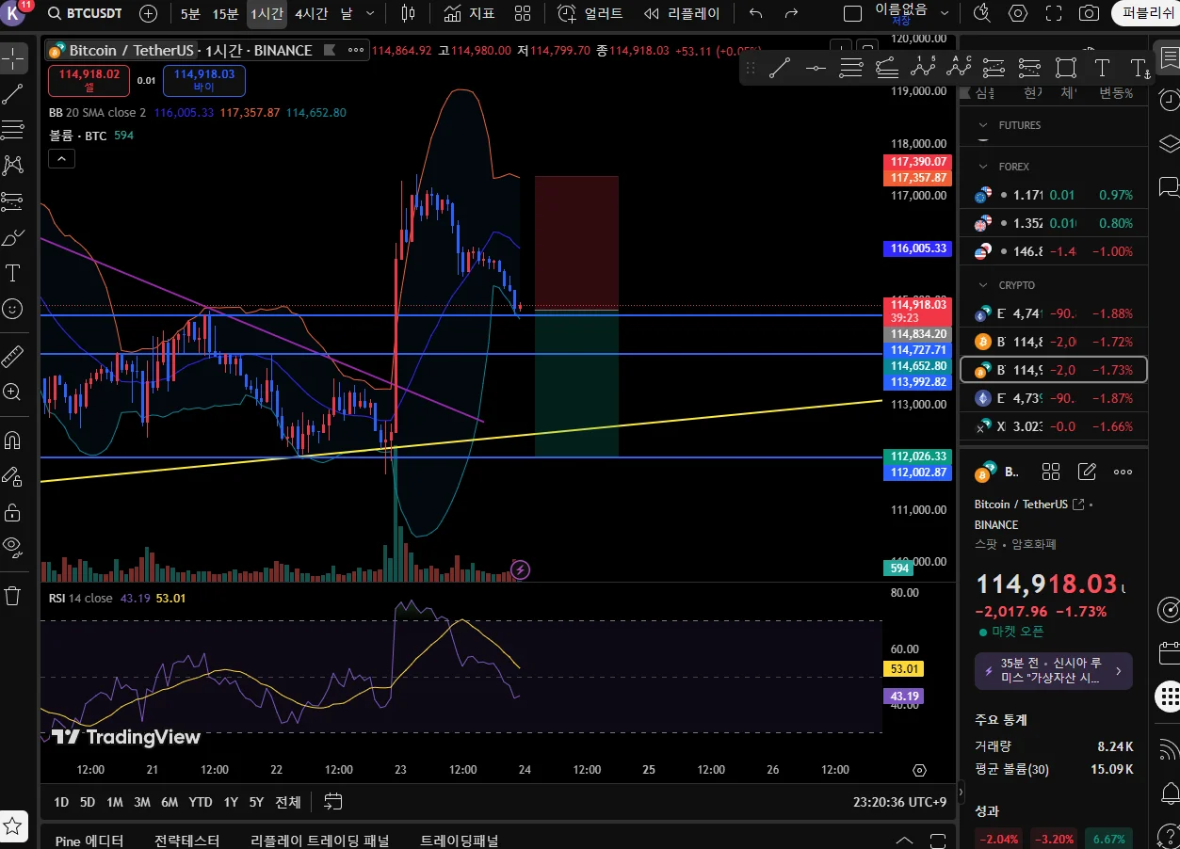Select the anchored text tool in floating toolbar

(1139, 68)
